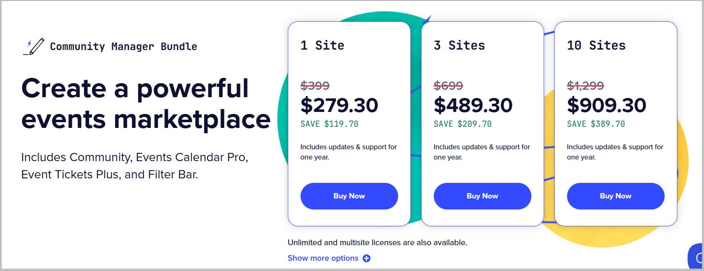Click the SAVE $119.70 label
Screen dimensions: 704x271
(x=329, y=124)
